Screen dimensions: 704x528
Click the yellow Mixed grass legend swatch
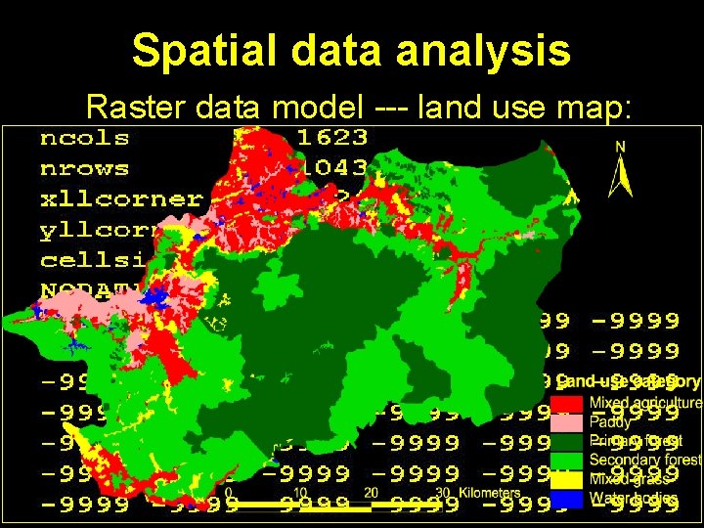566,479
